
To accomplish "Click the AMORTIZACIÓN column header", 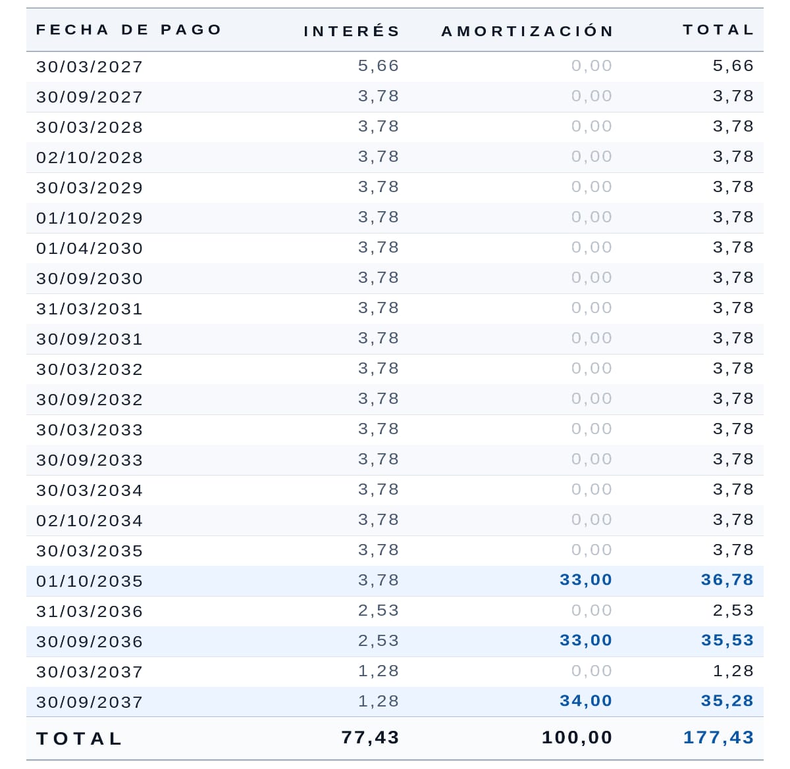I will coord(527,31).
